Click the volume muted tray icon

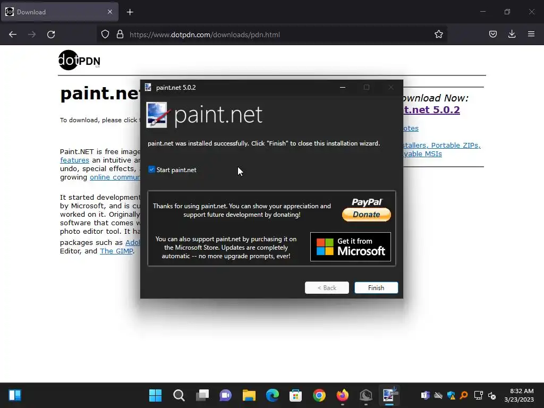point(492,395)
